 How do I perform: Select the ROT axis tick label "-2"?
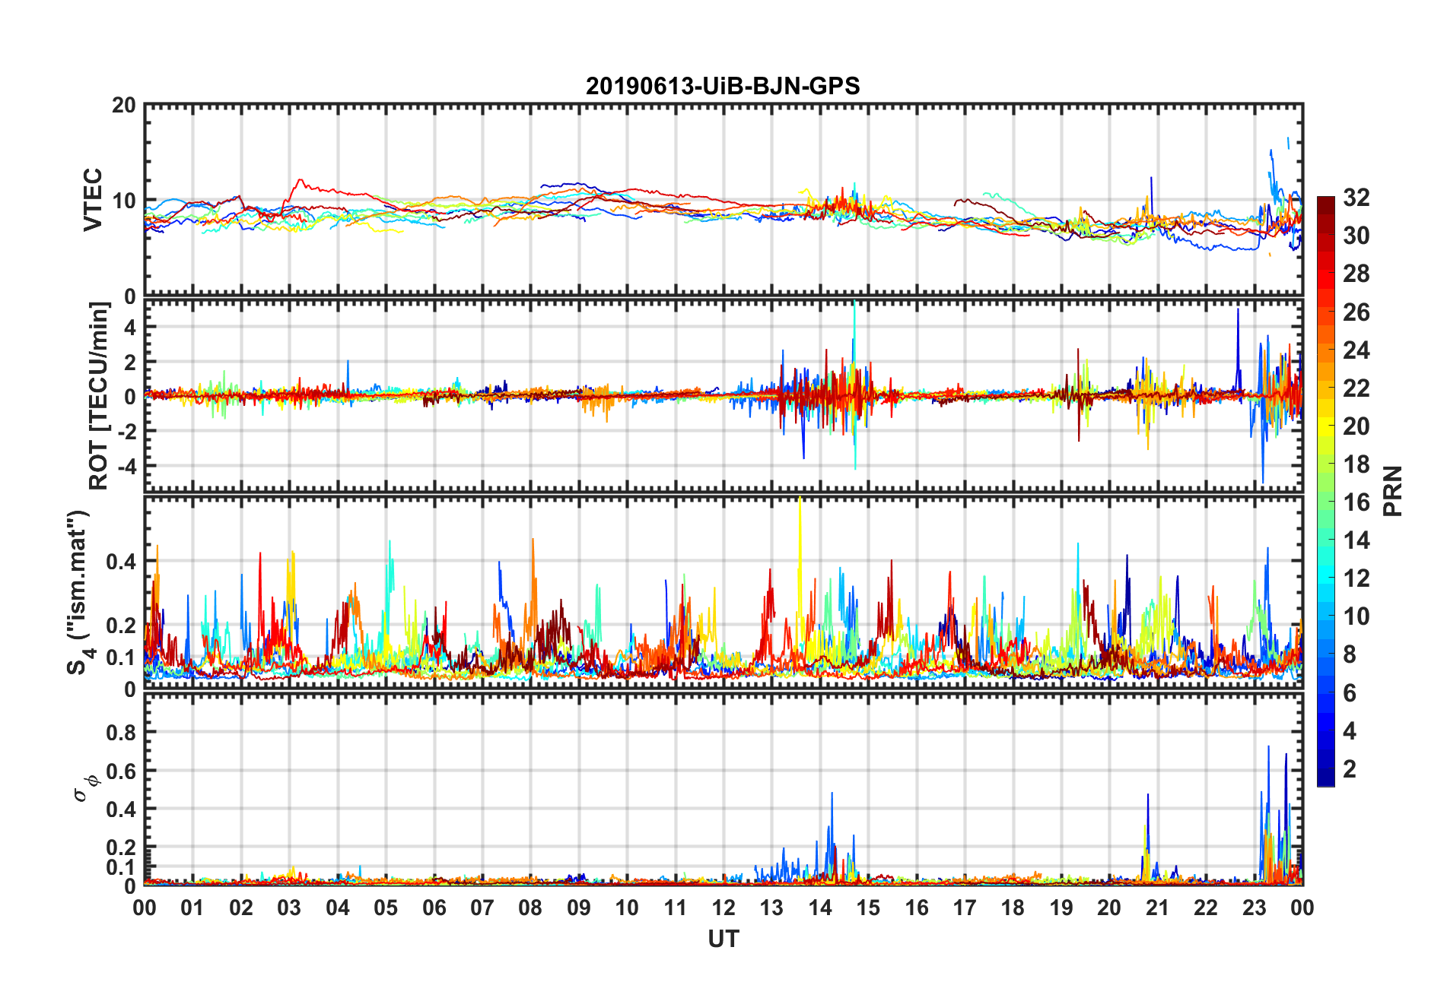[127, 431]
